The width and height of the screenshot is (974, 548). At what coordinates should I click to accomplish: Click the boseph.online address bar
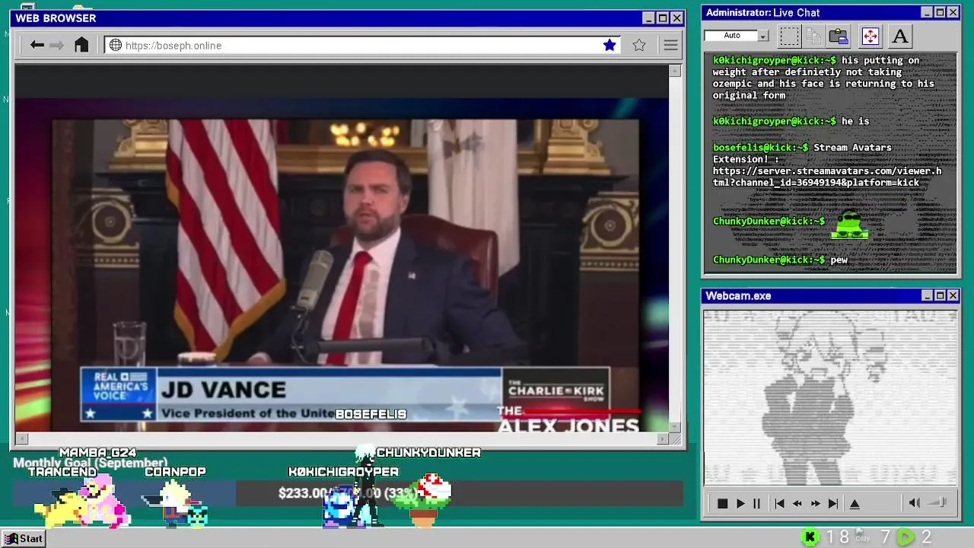[361, 45]
